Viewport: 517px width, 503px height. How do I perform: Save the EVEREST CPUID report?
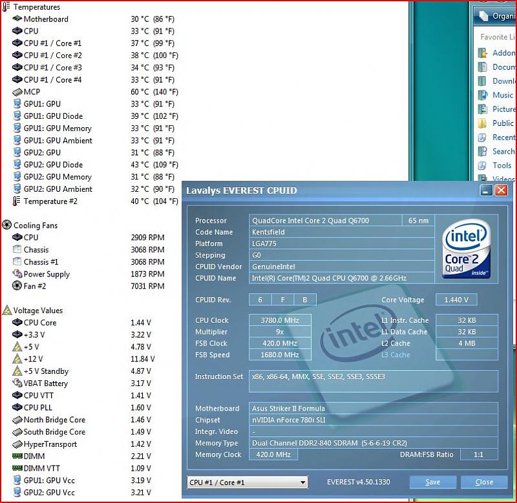pyautogui.click(x=432, y=482)
